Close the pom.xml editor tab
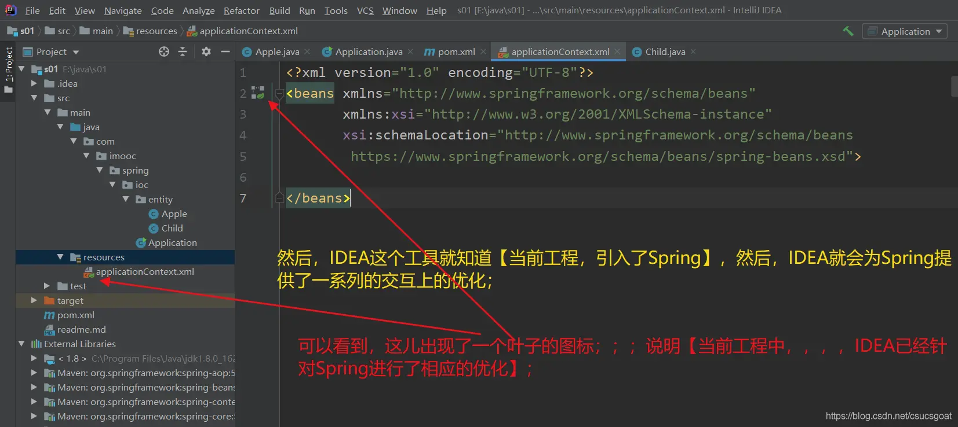Viewport: 958px width, 427px height. coord(483,52)
